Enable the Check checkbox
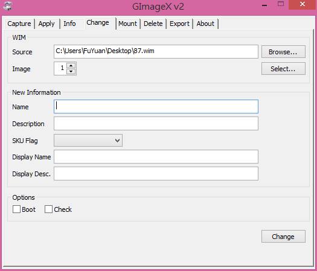Screen dimensions: 317x271 (x=48, y=209)
